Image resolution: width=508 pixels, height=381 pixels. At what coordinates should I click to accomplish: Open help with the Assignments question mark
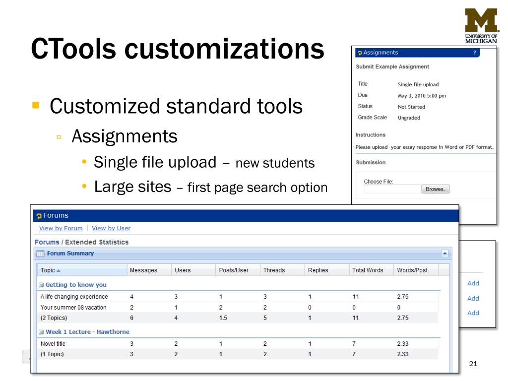point(475,53)
